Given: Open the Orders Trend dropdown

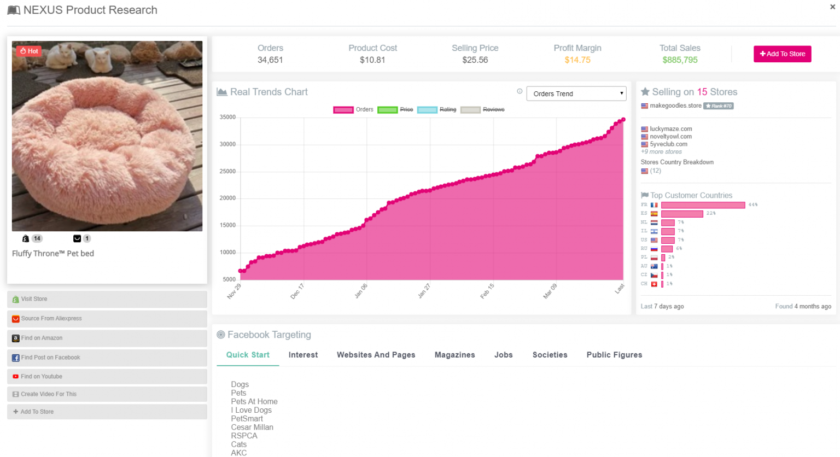Looking at the screenshot, I should [x=576, y=93].
